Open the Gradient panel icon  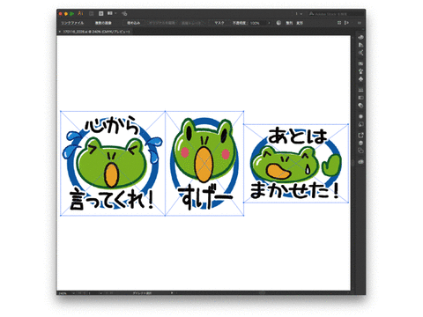360,98
